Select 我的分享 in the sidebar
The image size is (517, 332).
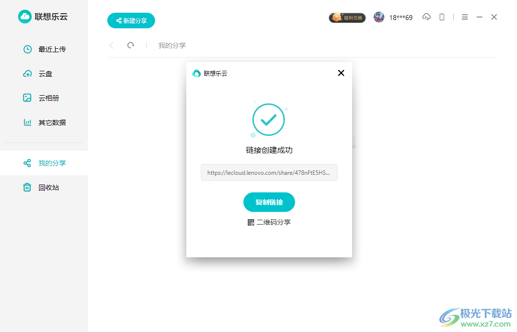(44, 163)
